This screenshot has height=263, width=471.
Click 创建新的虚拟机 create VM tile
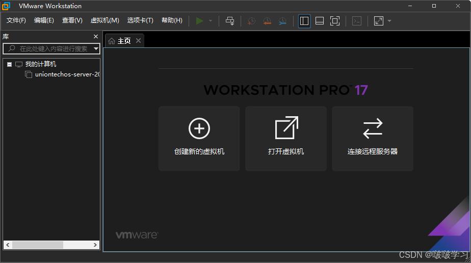199,139
